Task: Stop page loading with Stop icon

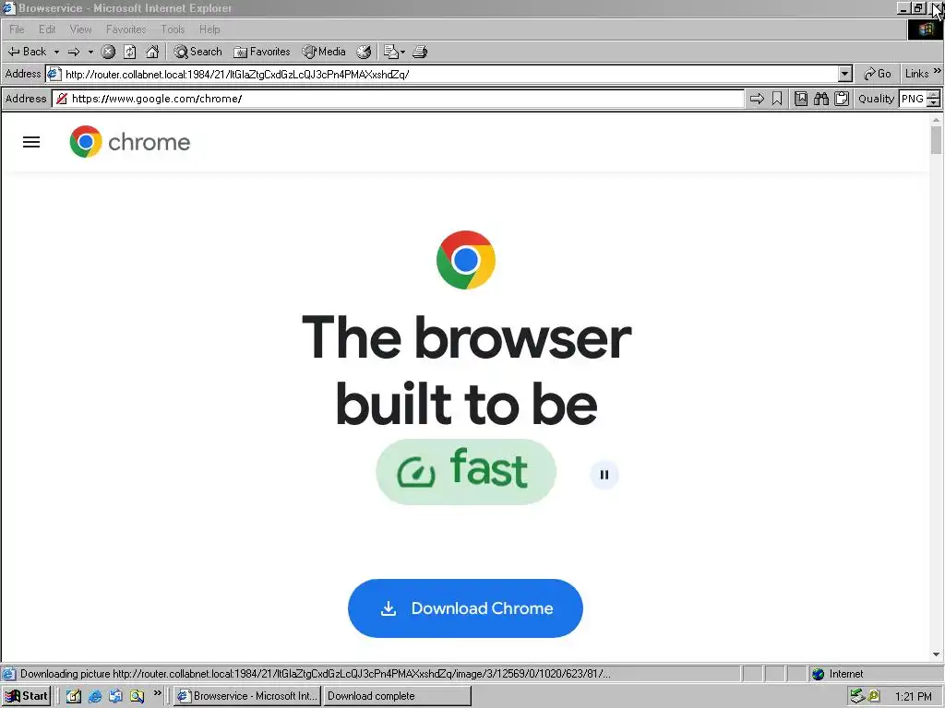Action: [x=109, y=52]
